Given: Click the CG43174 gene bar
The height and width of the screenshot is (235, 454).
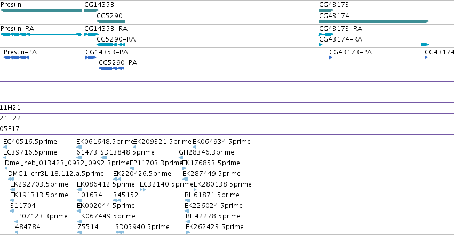Looking at the screenshot, I should pyautogui.click(x=374, y=21).
